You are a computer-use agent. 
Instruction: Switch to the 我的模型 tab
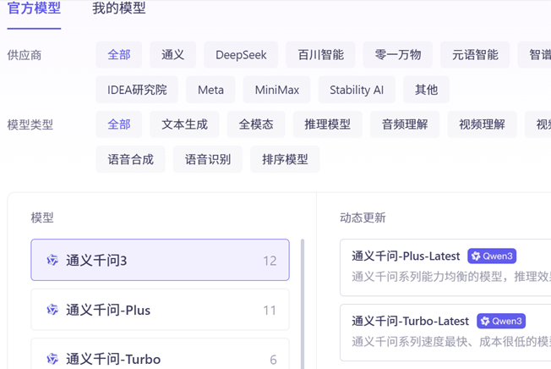pyautogui.click(x=119, y=8)
